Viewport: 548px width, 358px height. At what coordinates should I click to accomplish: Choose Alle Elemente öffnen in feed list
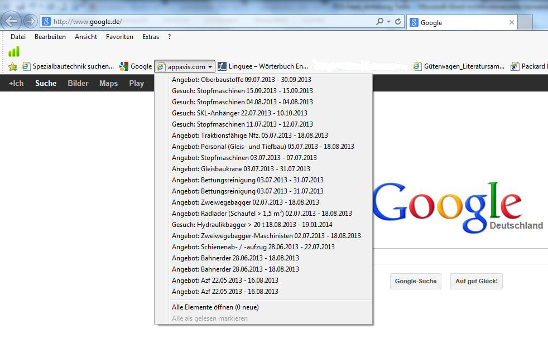click(215, 307)
